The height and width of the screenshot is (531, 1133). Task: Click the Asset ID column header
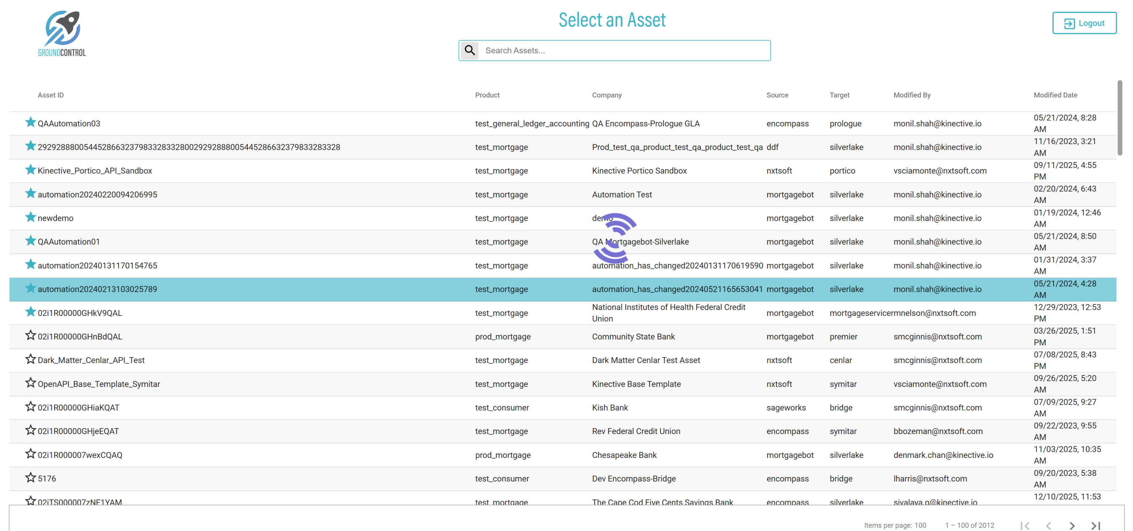click(x=51, y=95)
